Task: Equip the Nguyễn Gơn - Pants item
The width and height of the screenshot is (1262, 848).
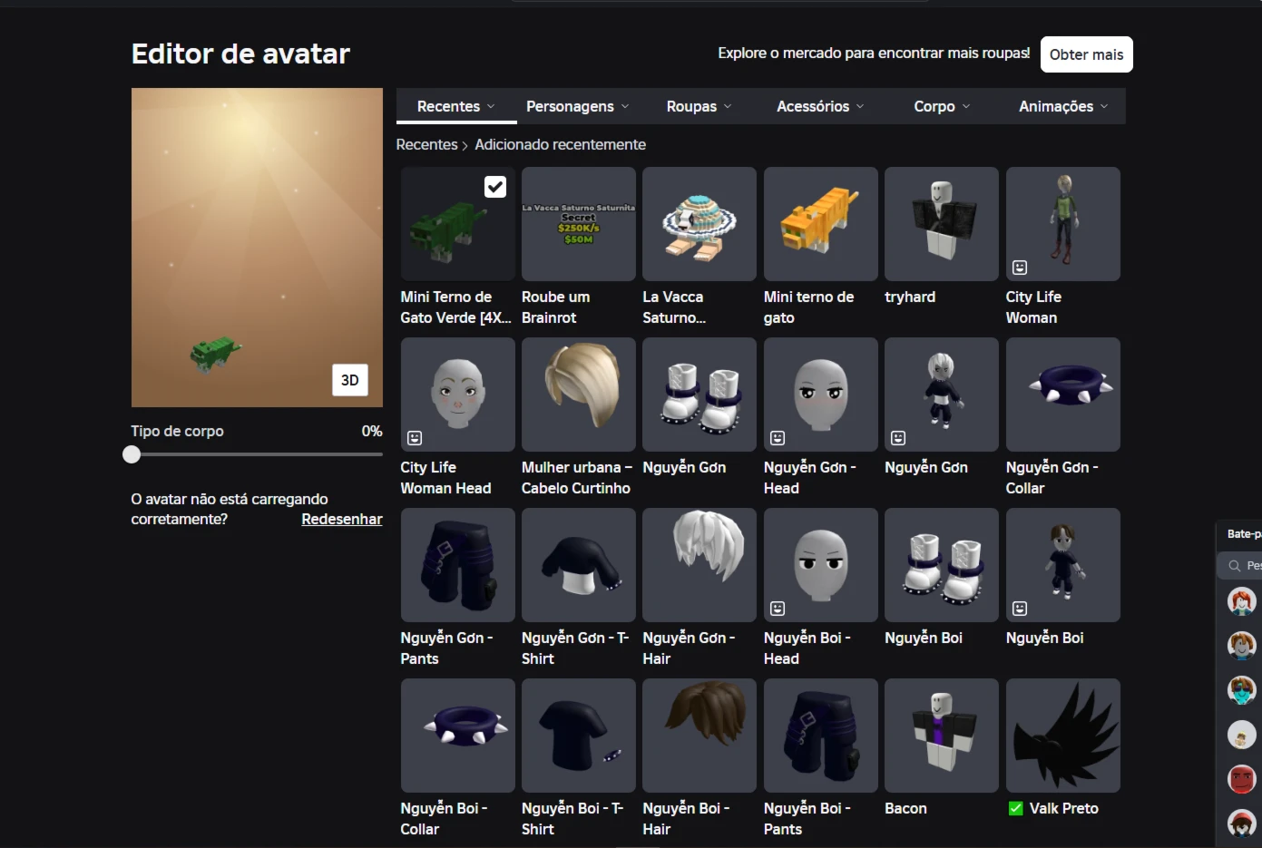Action: pos(458,565)
